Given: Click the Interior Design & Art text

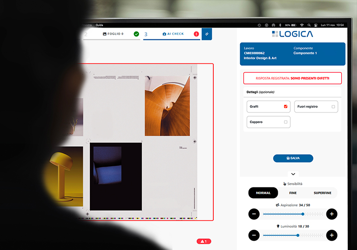Looking at the screenshot, I should point(260,58).
